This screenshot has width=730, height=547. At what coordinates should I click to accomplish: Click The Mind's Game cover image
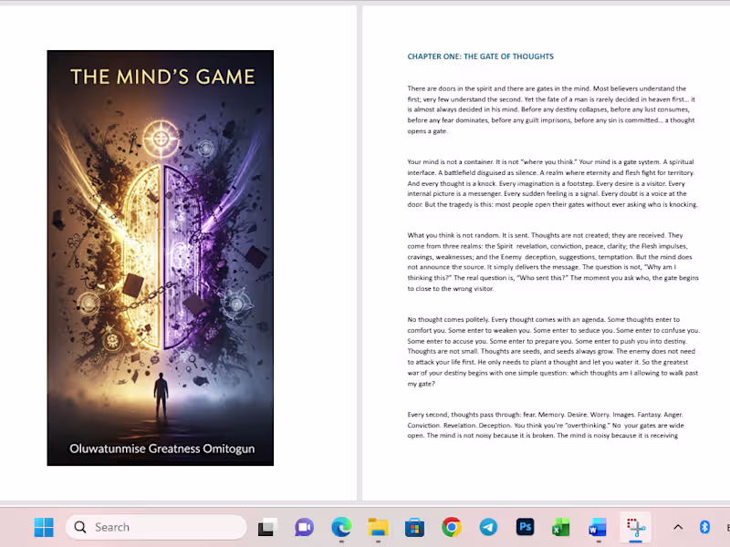[161, 258]
